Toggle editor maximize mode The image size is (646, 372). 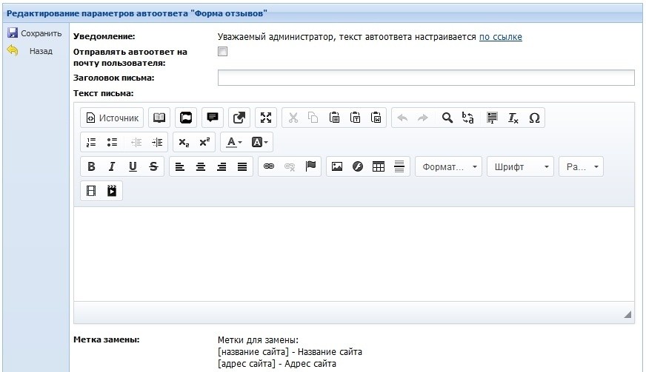(265, 118)
